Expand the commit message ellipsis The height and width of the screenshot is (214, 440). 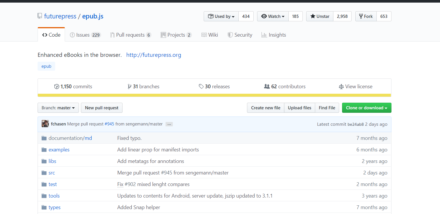[169, 124]
